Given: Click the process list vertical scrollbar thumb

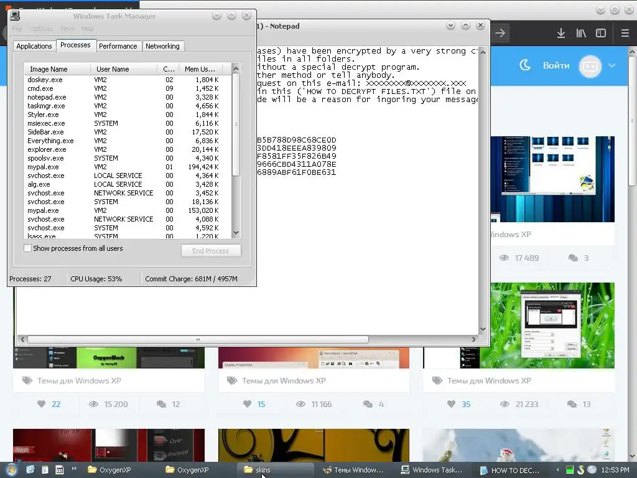Looking at the screenshot, I should (236, 124).
